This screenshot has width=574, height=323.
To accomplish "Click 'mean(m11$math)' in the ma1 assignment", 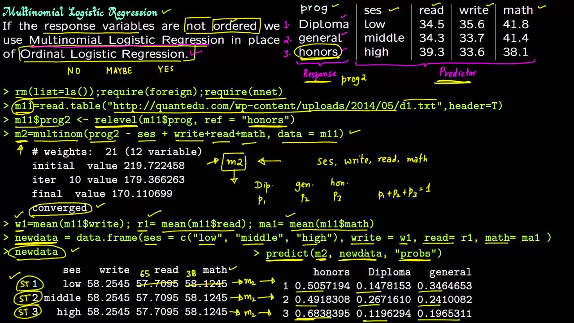I will 332,224.
